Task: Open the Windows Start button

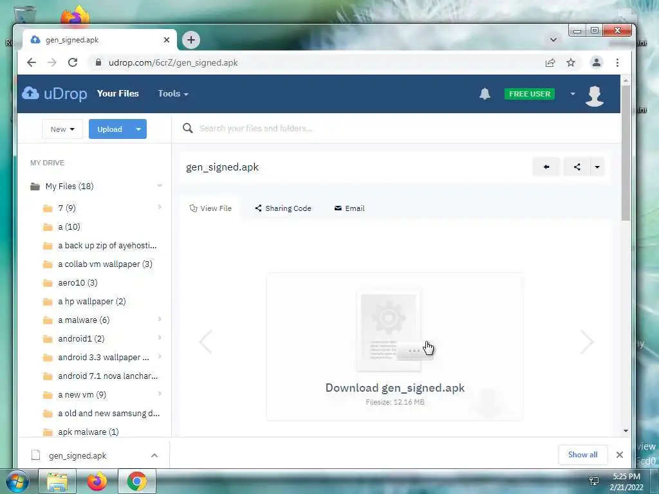Action: (17, 481)
